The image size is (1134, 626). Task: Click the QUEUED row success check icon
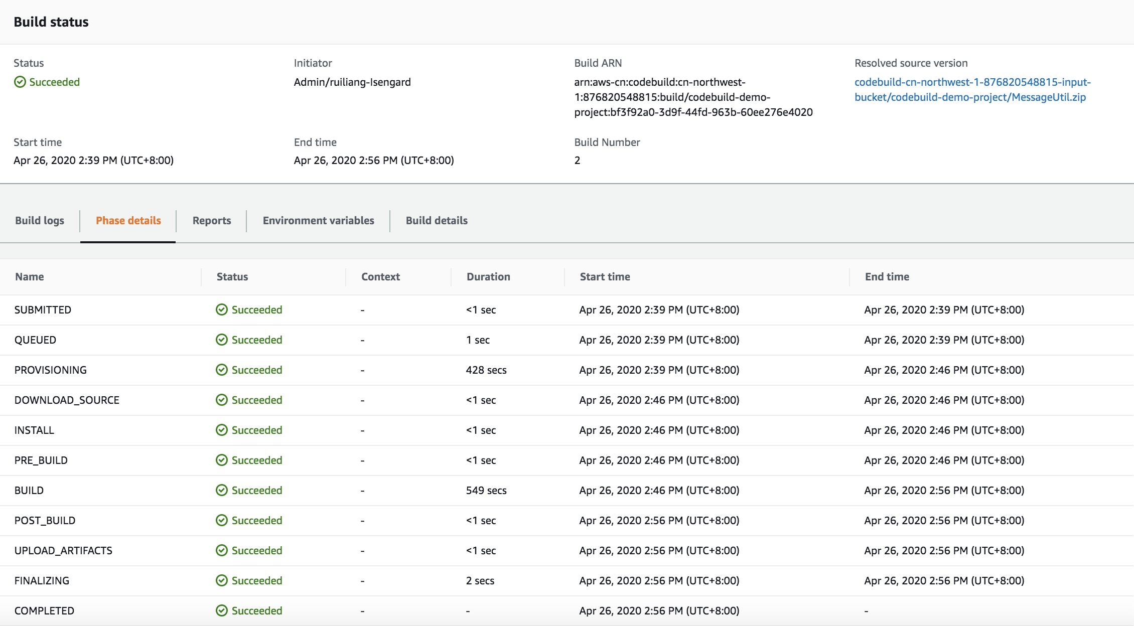[x=222, y=340]
